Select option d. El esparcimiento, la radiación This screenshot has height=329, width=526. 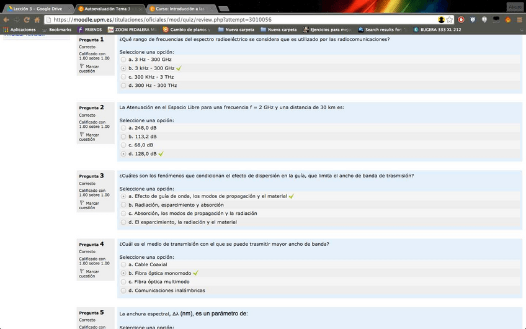coord(123,222)
